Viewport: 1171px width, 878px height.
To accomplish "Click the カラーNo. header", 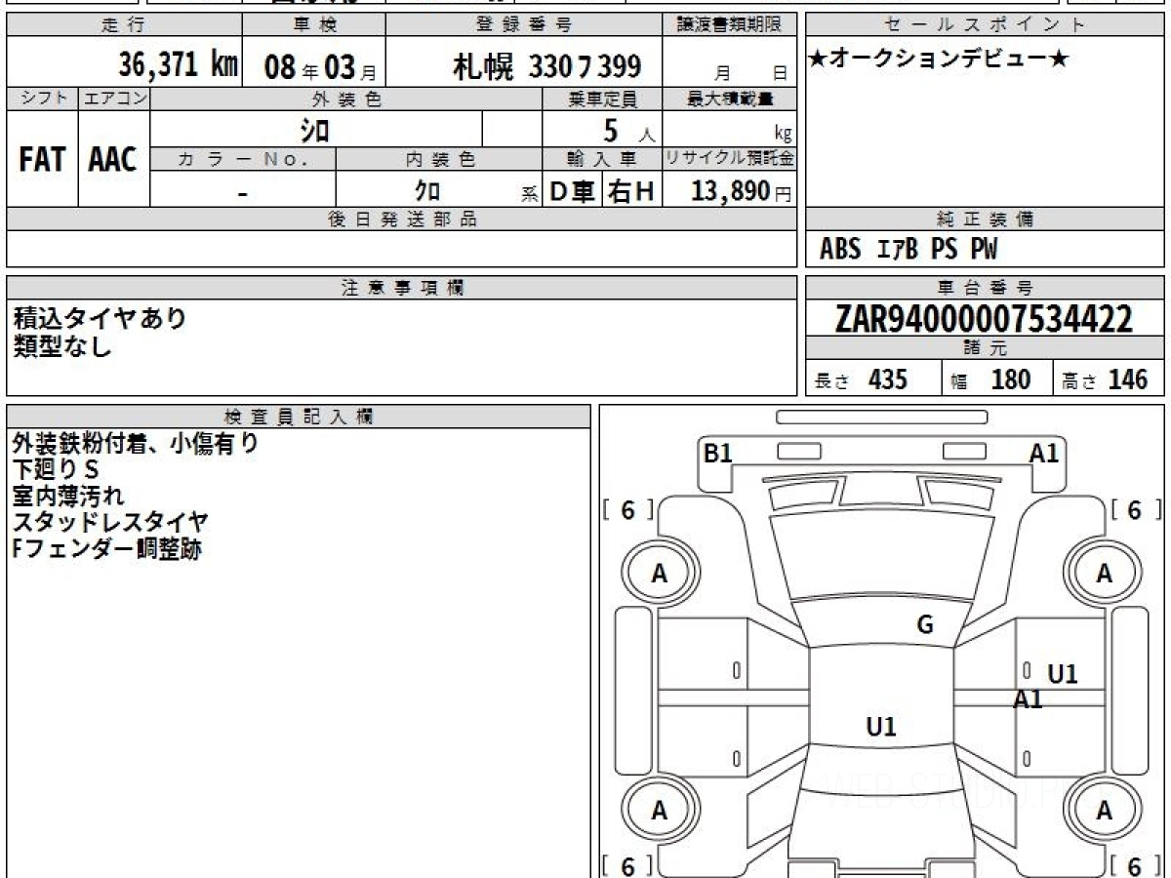I will pyautogui.click(x=243, y=159).
